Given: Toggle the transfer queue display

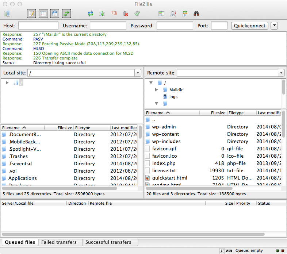Looking at the screenshot, I should point(66,14).
